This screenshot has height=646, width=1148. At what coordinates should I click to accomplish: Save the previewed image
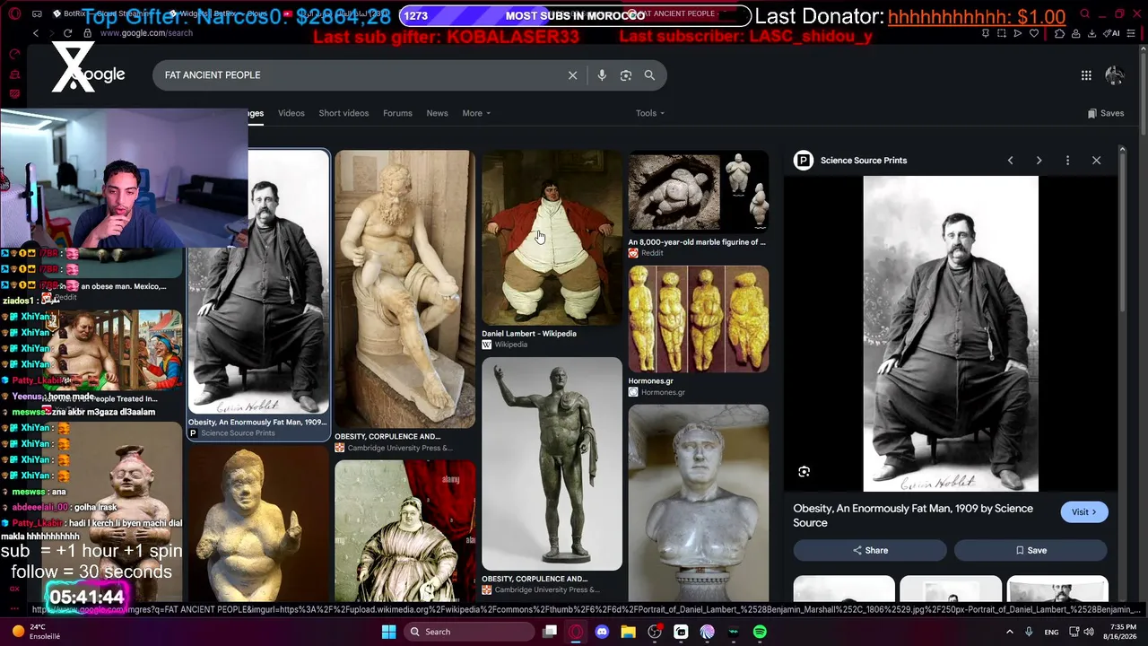pyautogui.click(x=1031, y=550)
